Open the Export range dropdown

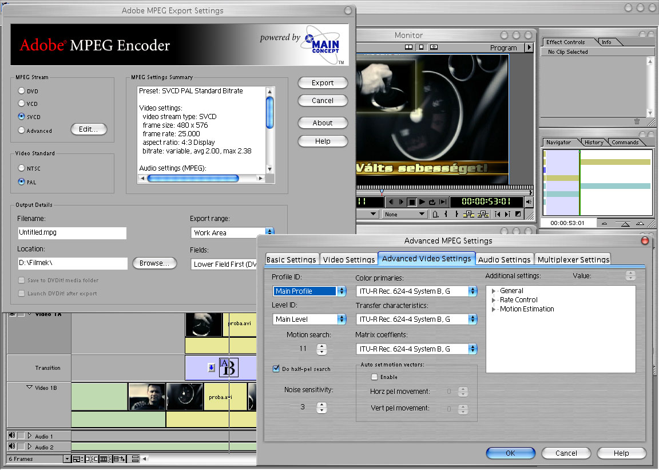pos(232,232)
